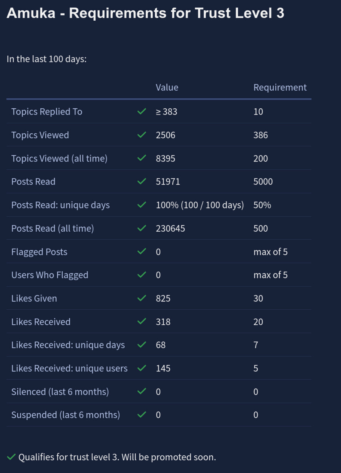This screenshot has width=341, height=473.
Task: Click the Posts Read (all time) value 230645
Action: tap(170, 228)
